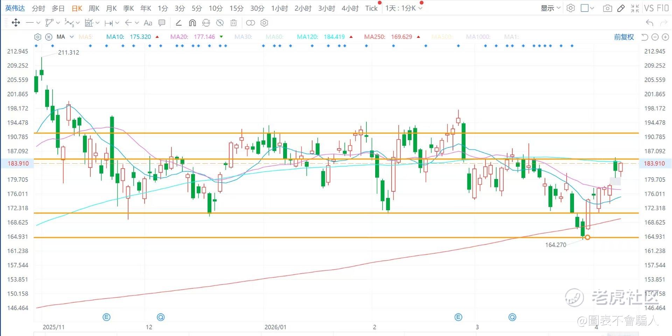Click the 英伟达 stock name
This screenshot has width=672, height=336.
(15, 8)
